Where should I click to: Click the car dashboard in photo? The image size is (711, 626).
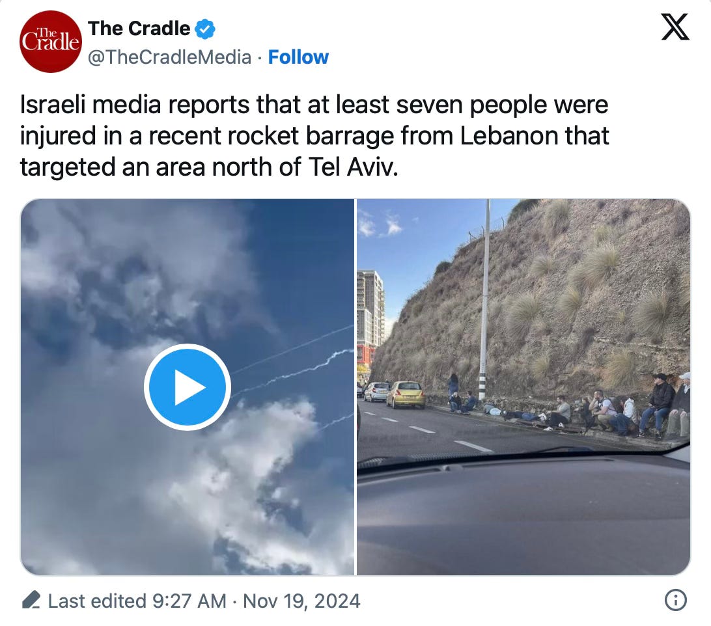coord(523,517)
